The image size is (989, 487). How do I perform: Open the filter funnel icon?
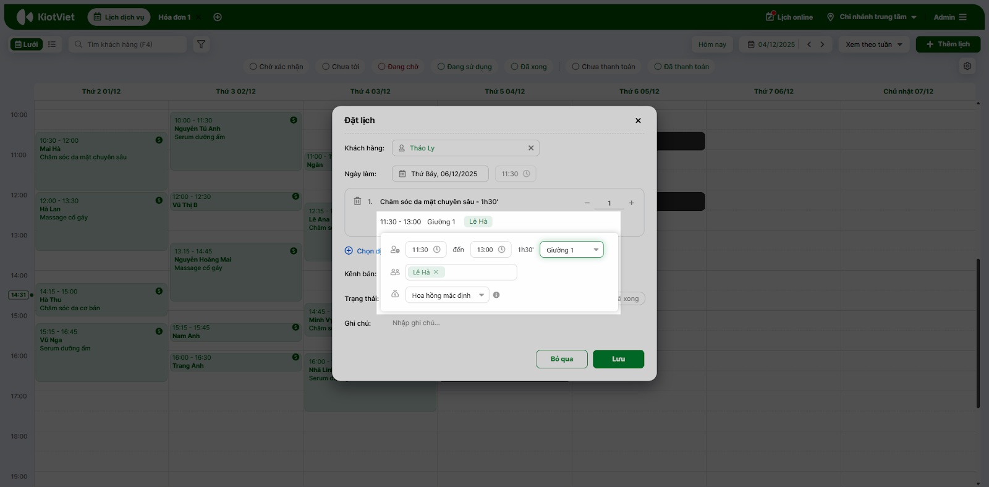(x=202, y=44)
